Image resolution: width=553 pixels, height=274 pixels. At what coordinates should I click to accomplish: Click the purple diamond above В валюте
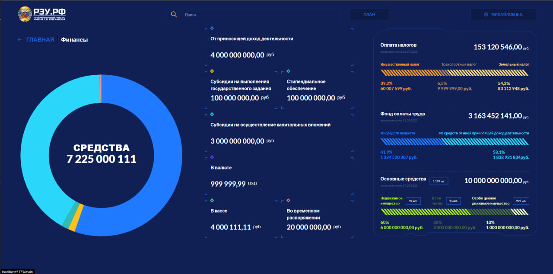(x=212, y=157)
